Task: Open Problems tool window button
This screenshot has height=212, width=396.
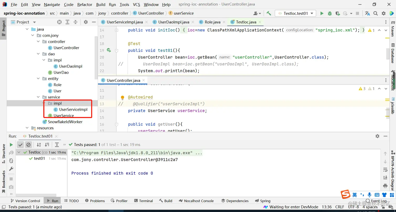Action: click(x=95, y=201)
